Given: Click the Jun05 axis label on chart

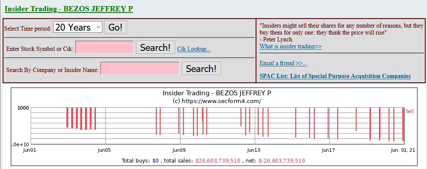Looking at the screenshot, I should pyautogui.click(x=105, y=150).
